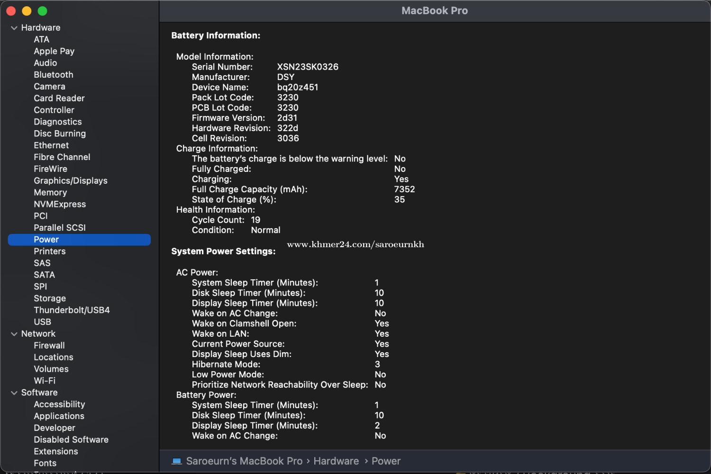The image size is (711, 474).
Task: Open the Firewall entry under Network
Action: click(49, 346)
